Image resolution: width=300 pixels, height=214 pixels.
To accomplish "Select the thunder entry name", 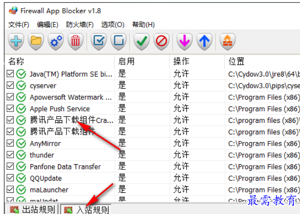I will point(42,155).
